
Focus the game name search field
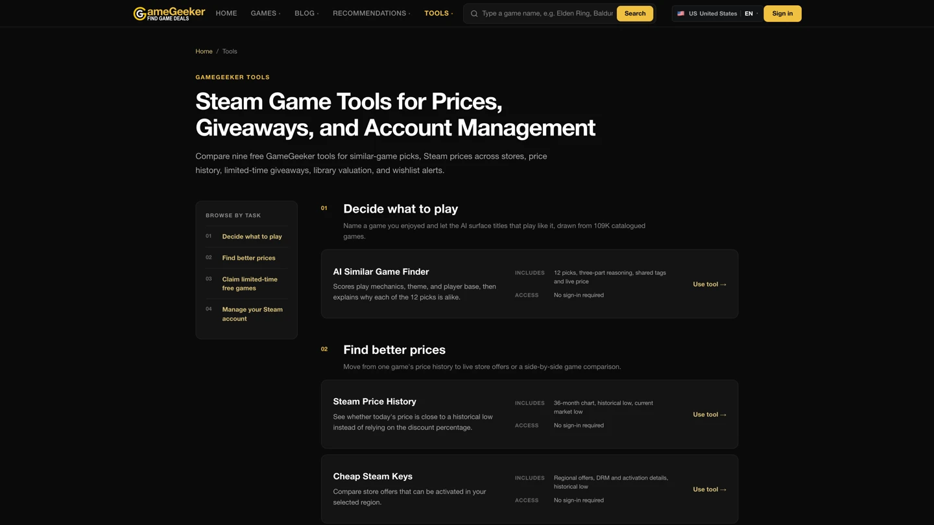tap(547, 14)
